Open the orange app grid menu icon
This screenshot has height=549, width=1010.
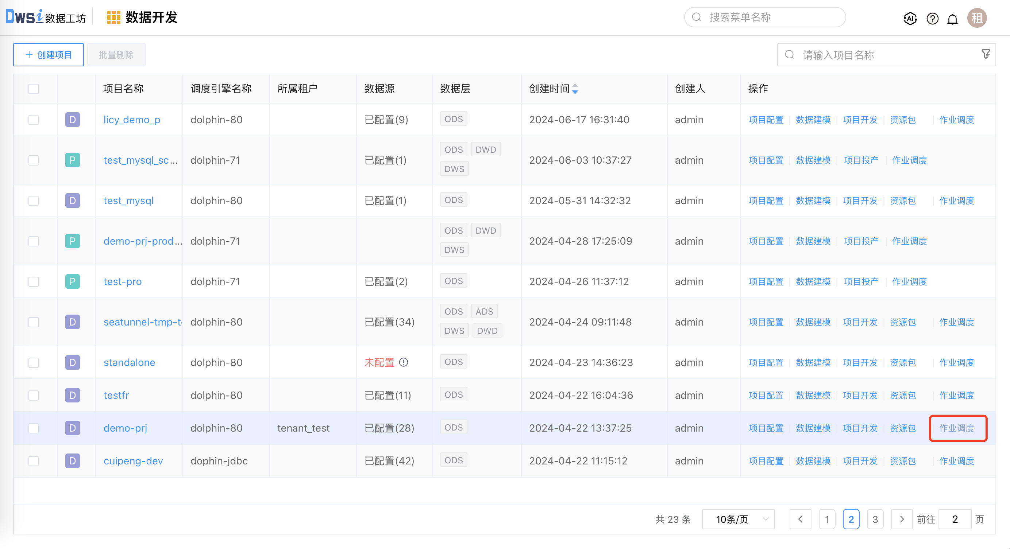113,17
